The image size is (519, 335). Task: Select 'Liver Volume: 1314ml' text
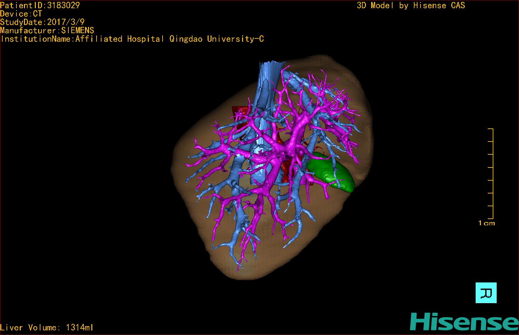pos(47,327)
